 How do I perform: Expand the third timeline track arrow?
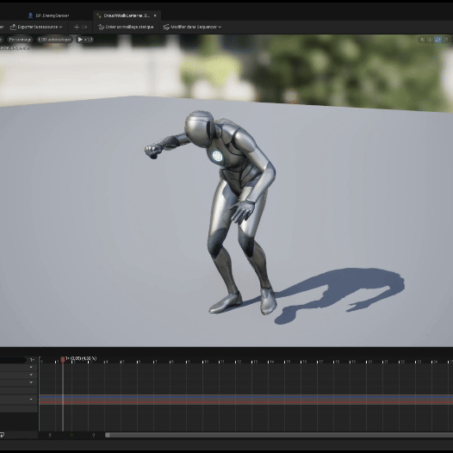(x=31, y=382)
